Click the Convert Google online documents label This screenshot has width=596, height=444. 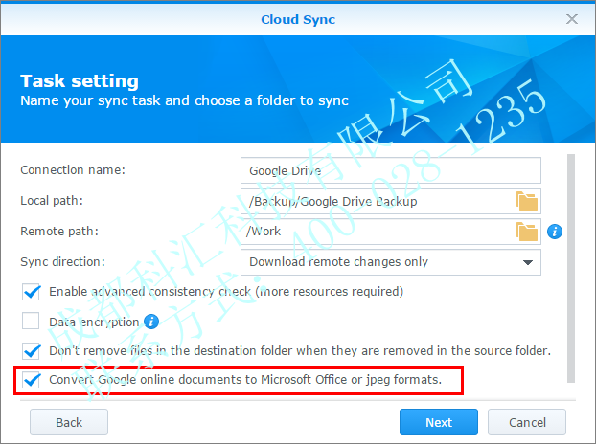point(244,381)
